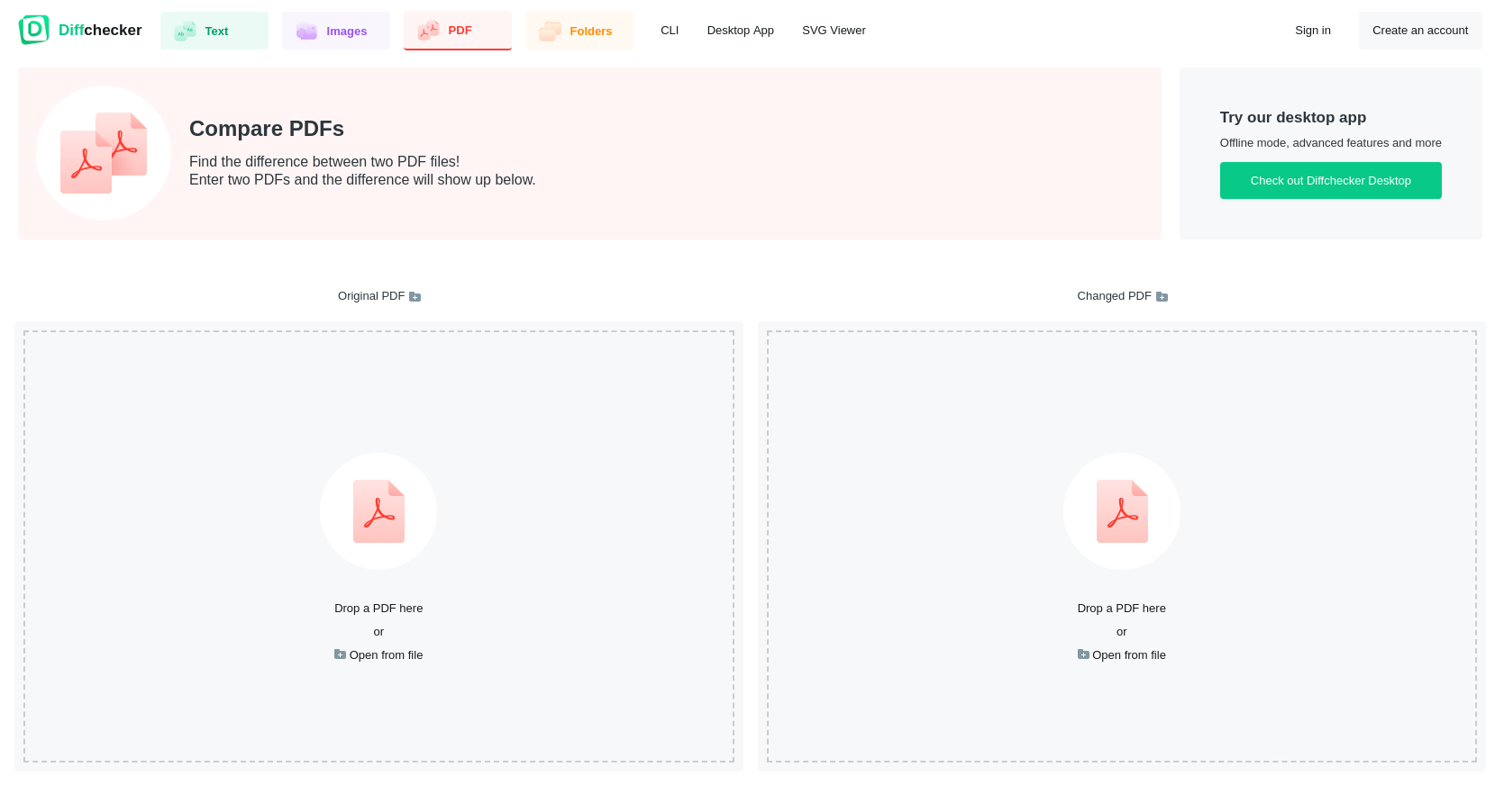Click Drop a PDF here in changed zone

coord(1122,609)
